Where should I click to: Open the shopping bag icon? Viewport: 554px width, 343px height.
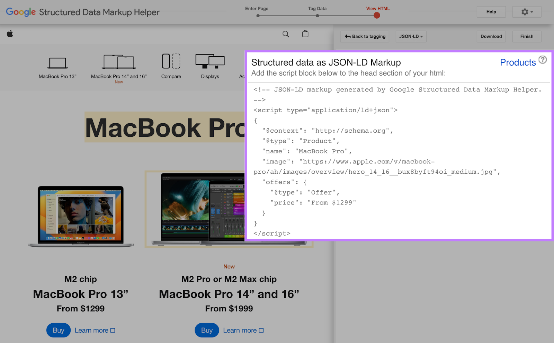click(x=305, y=34)
